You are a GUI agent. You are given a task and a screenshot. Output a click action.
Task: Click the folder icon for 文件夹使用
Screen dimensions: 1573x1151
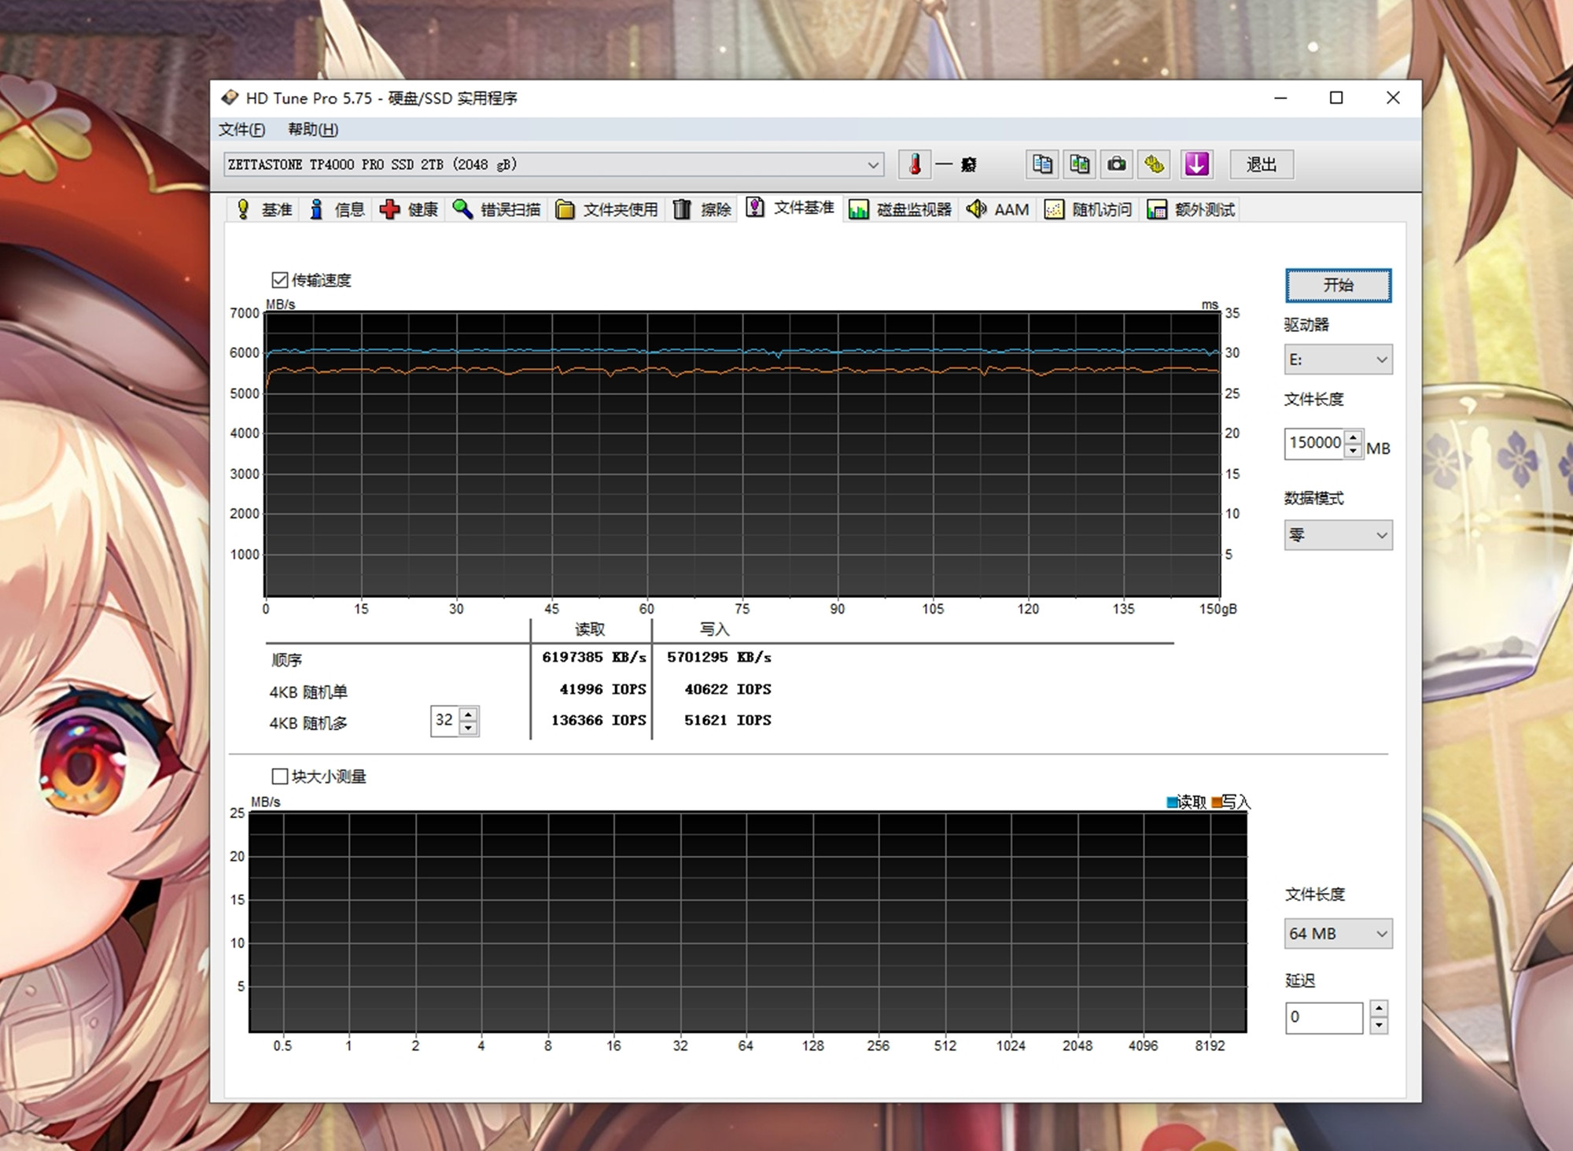click(x=565, y=209)
